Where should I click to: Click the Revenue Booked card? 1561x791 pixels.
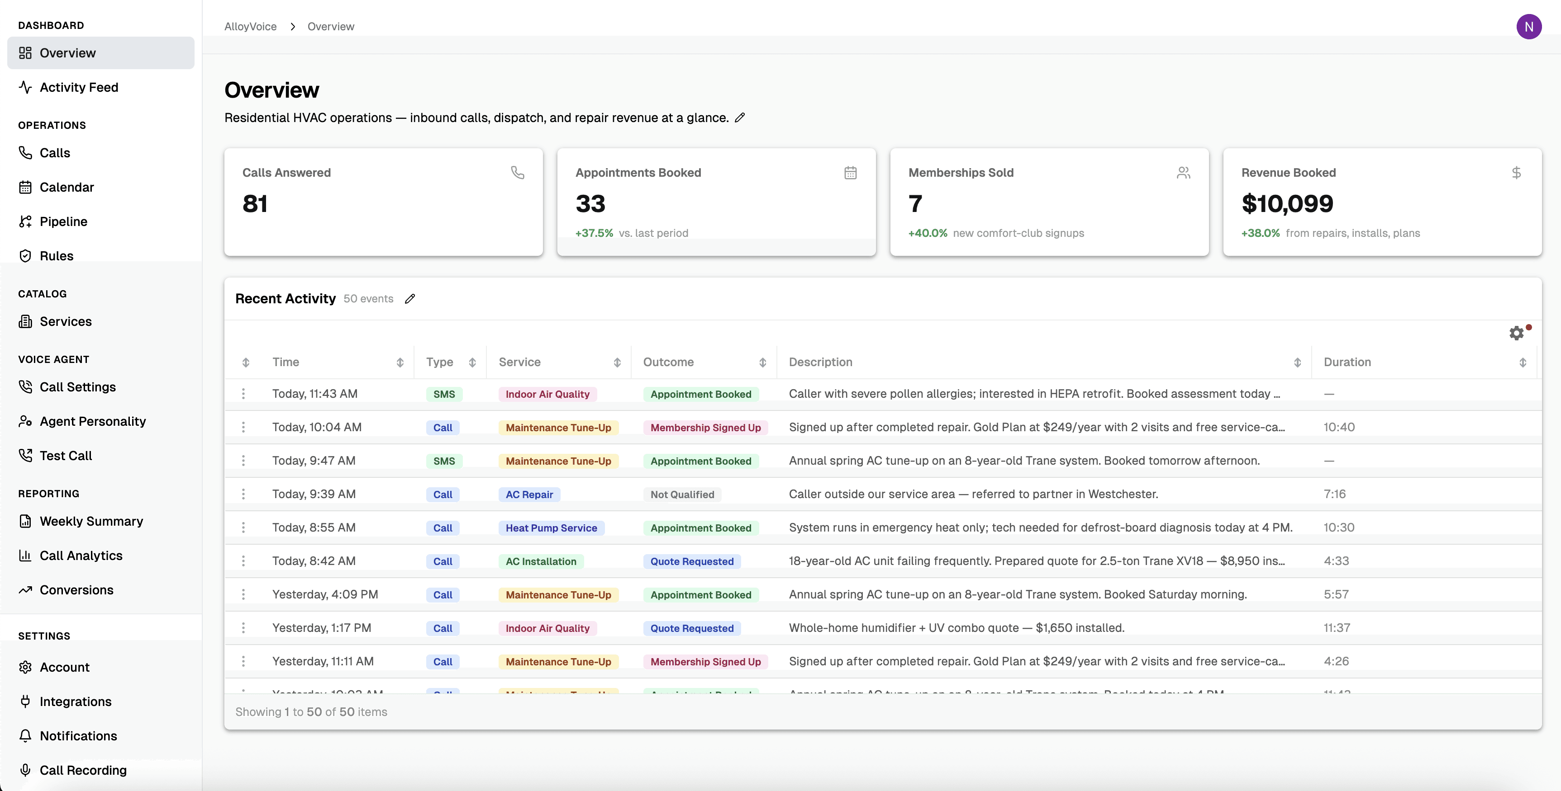pos(1382,202)
